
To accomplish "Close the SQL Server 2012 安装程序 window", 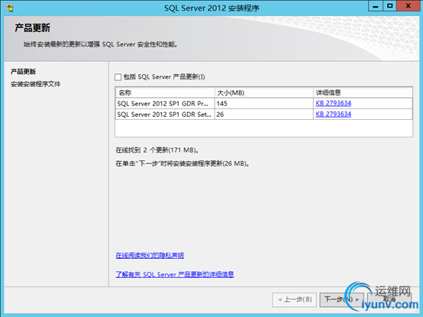I will click(408, 6).
